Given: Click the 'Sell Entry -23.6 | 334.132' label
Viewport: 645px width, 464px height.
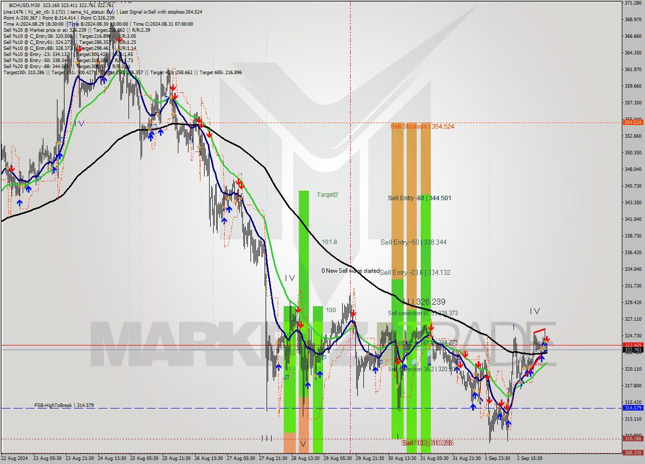Looking at the screenshot, I should click(415, 273).
